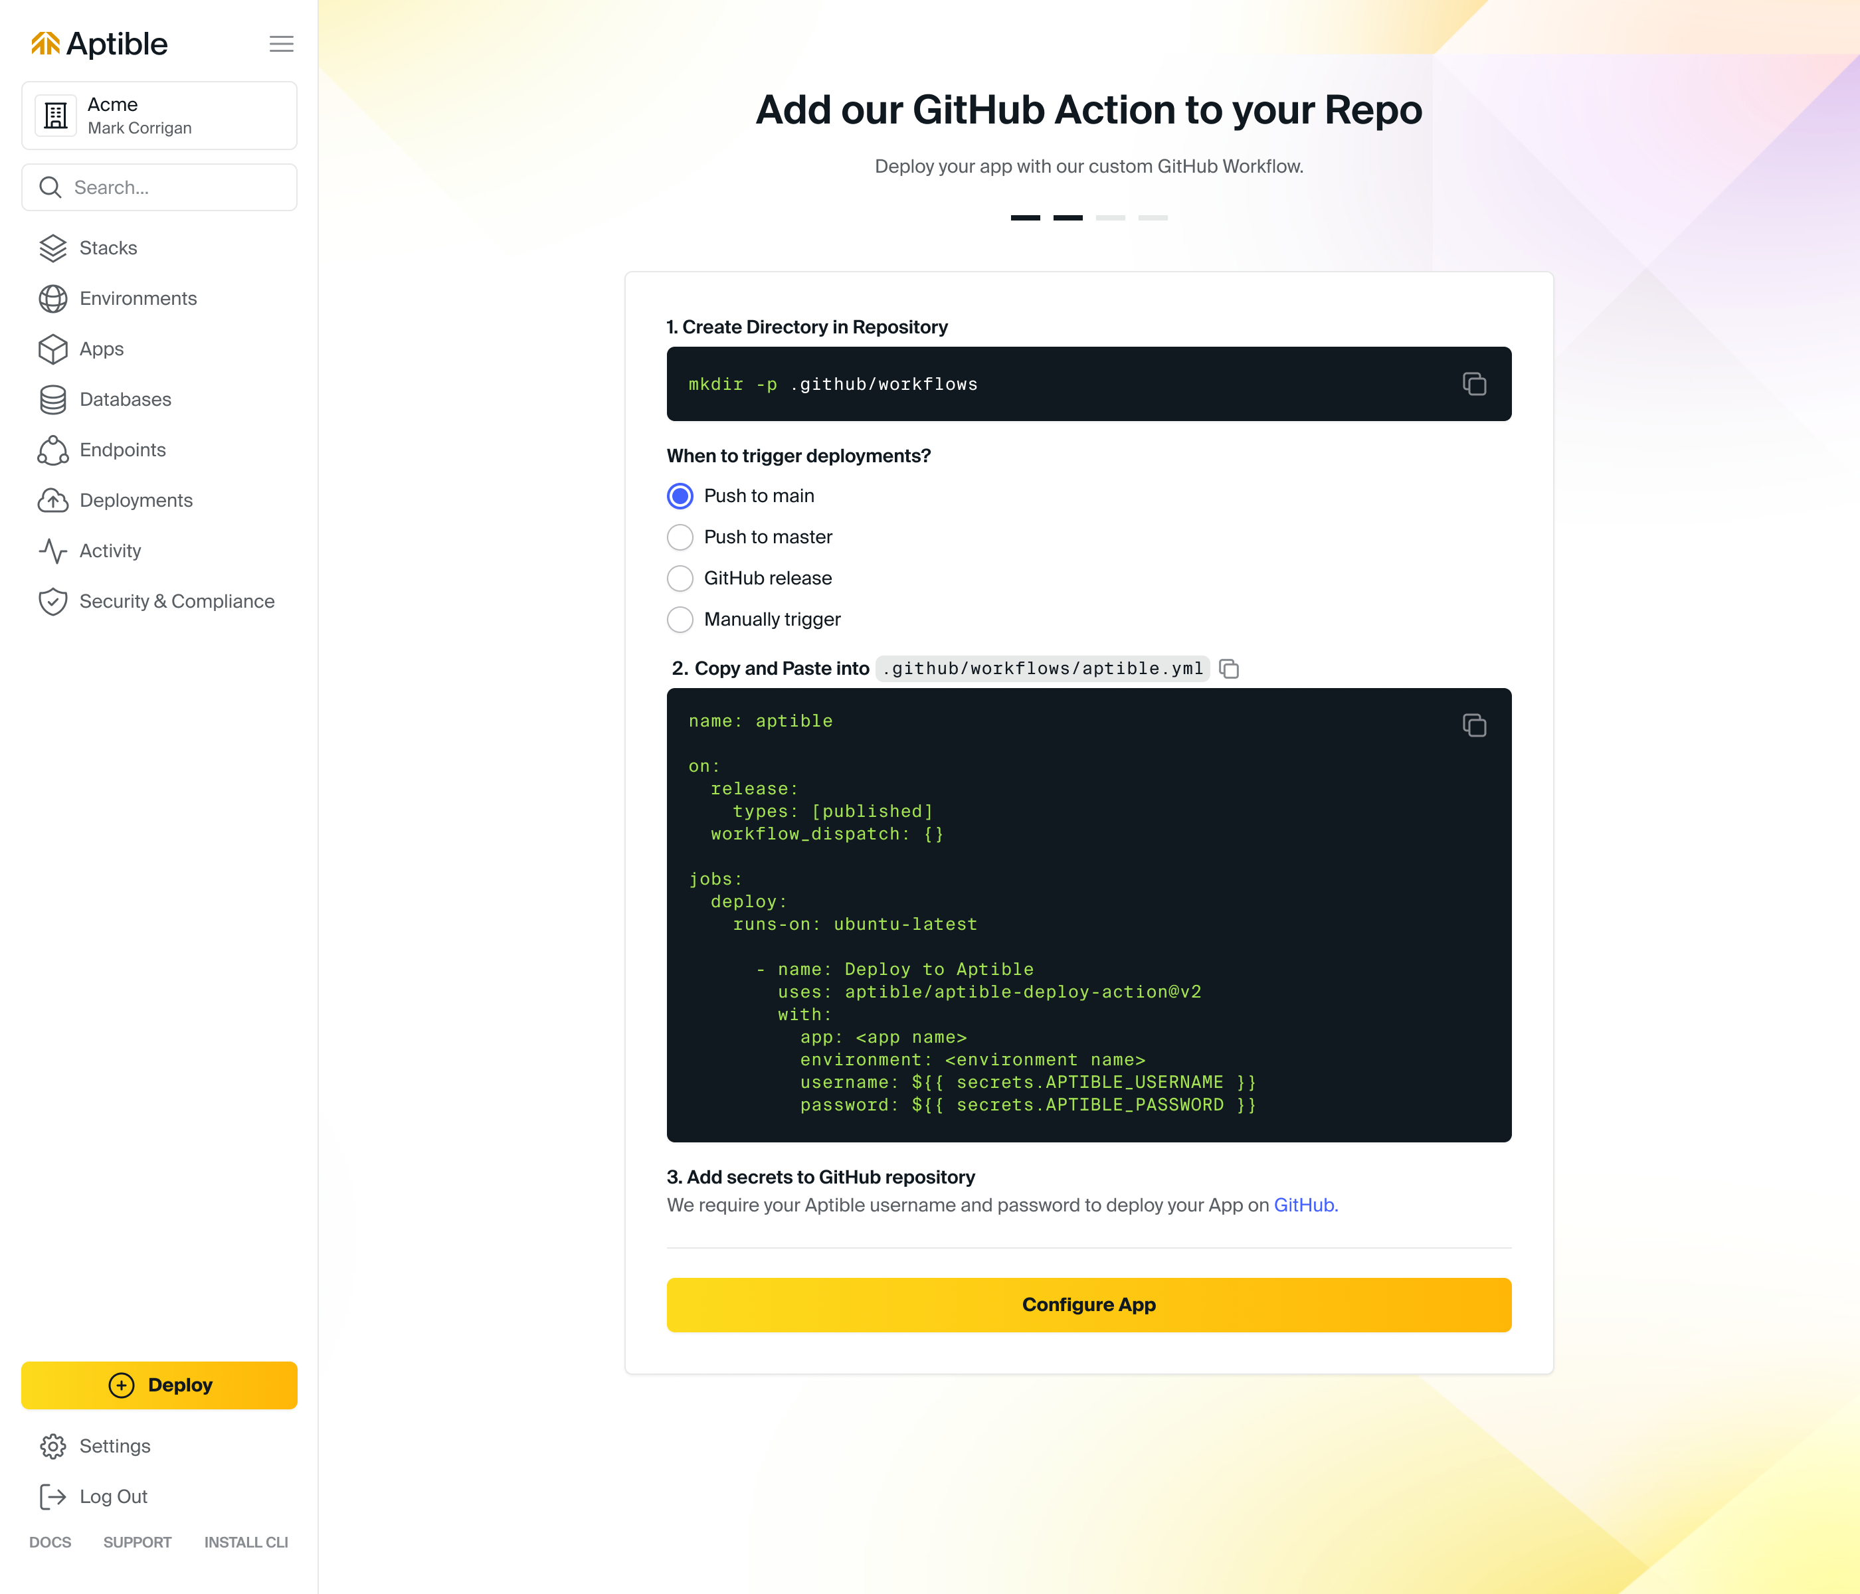Screen dimensions: 1860x1594
Task: Click the Settings gear icon
Action: pyautogui.click(x=53, y=1446)
